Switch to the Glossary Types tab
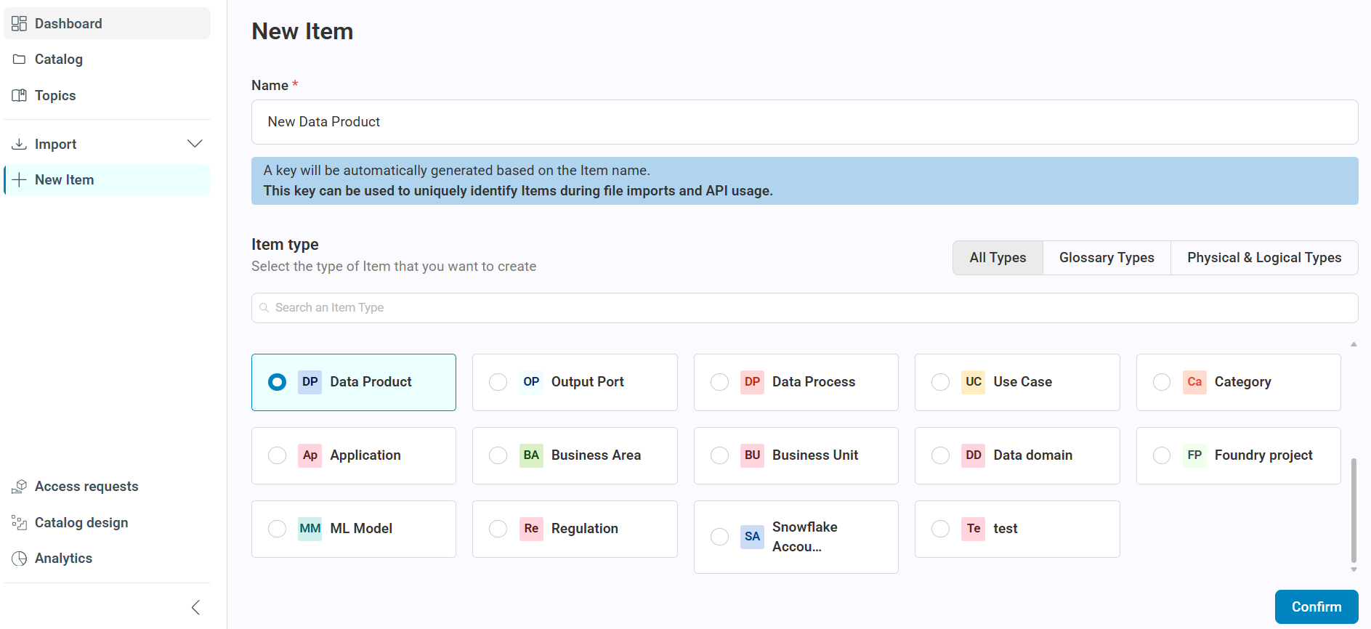The width and height of the screenshot is (1371, 629). [1107, 258]
